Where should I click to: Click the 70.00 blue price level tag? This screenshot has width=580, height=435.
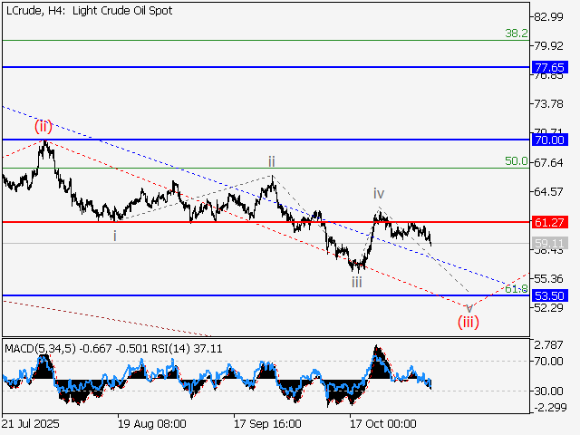550,140
